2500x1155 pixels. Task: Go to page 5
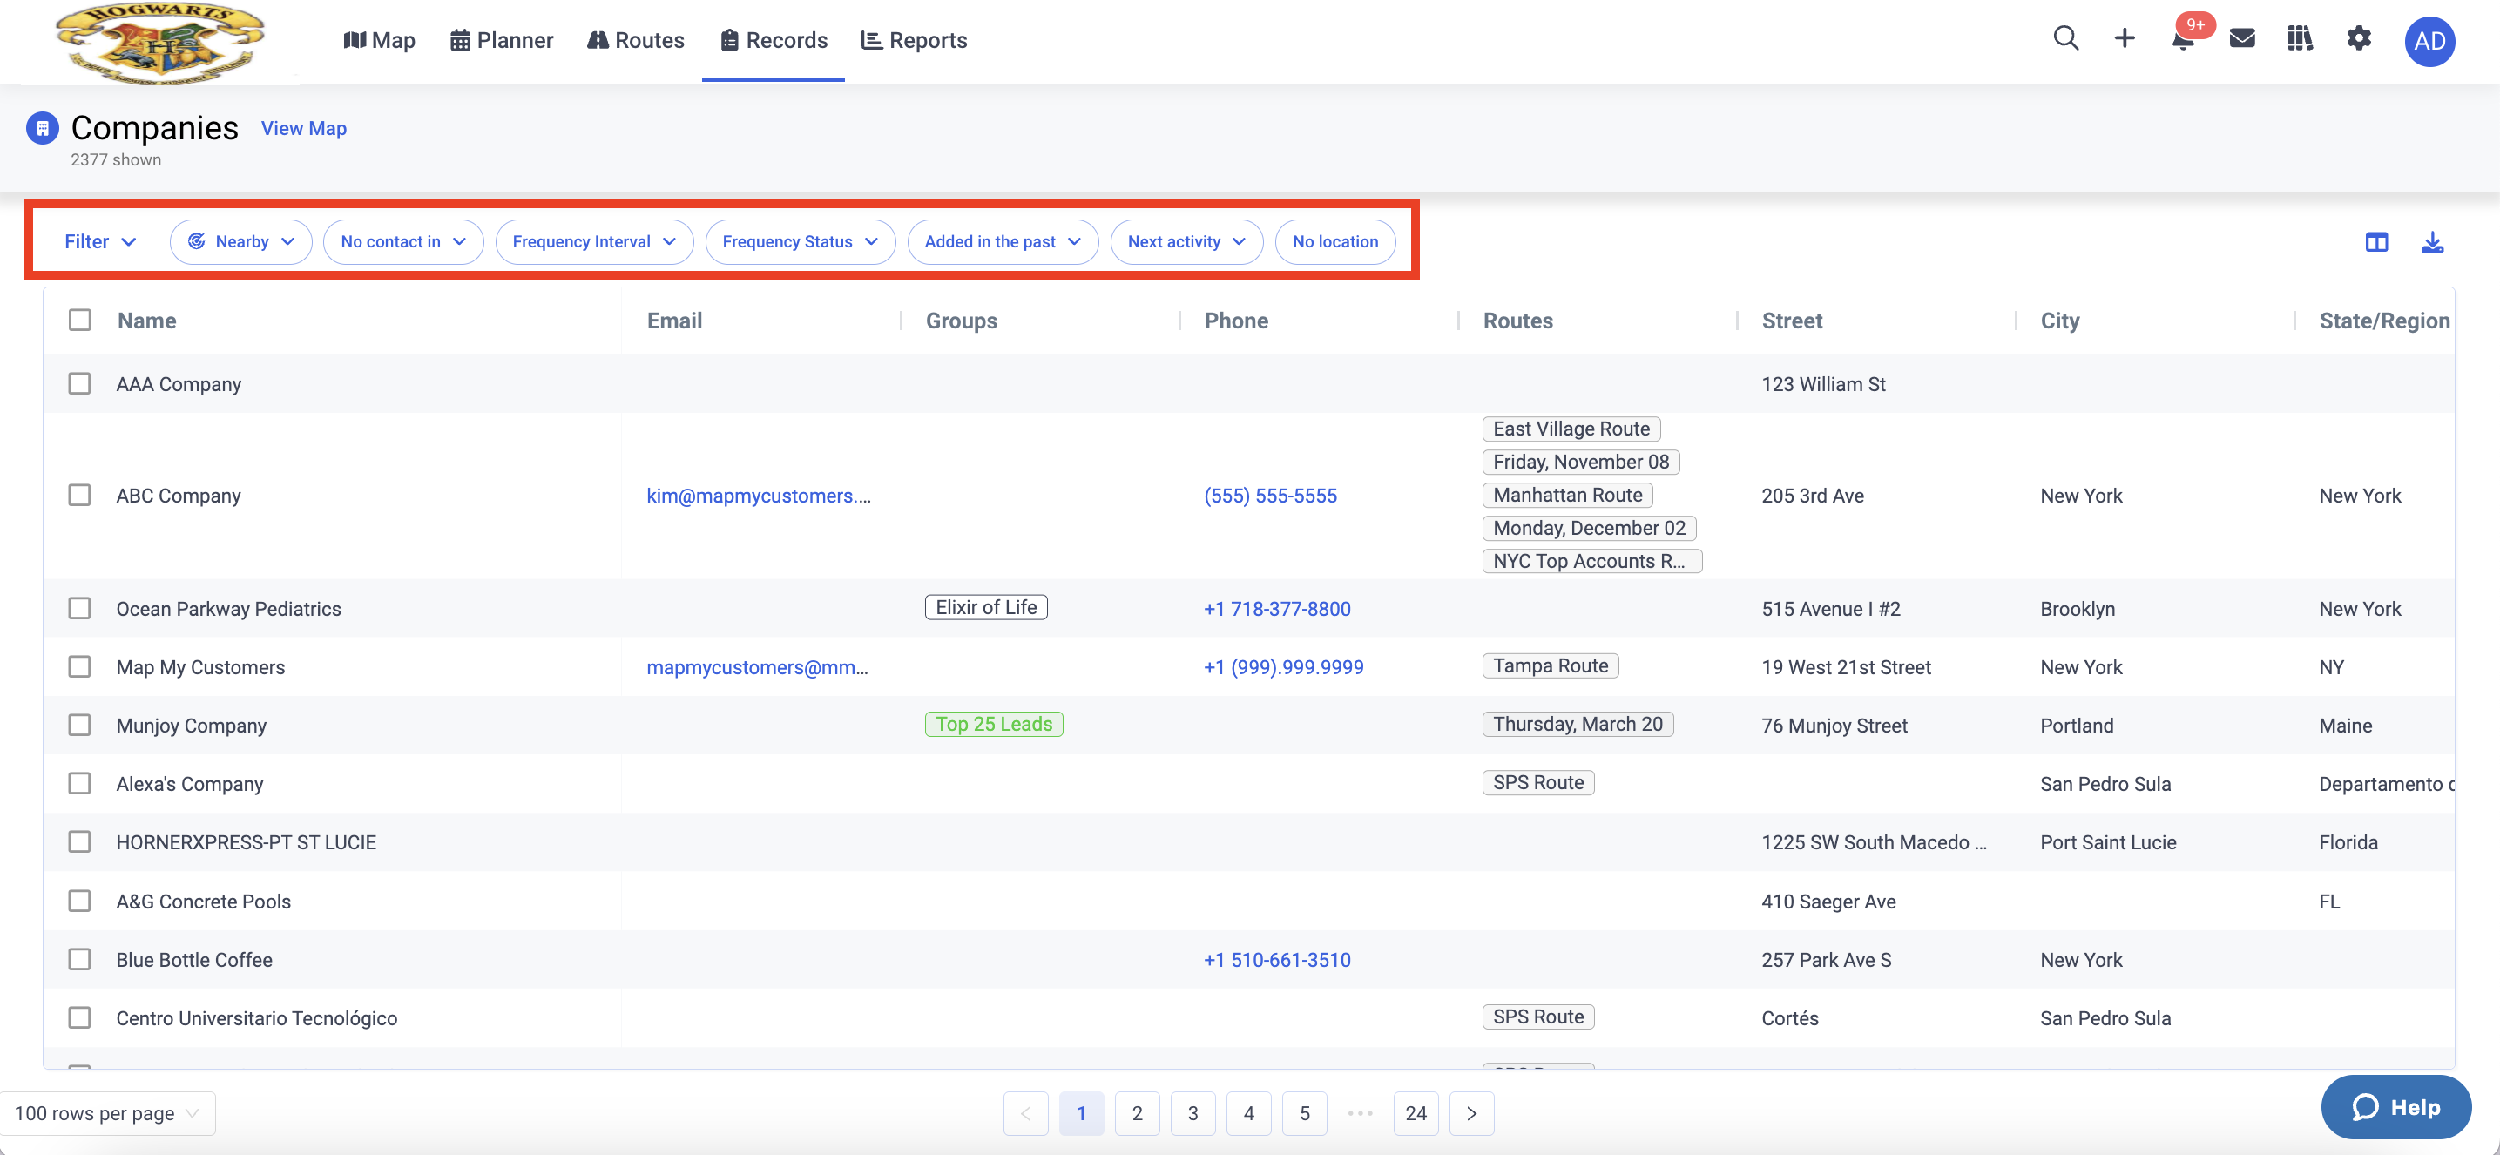click(1304, 1113)
